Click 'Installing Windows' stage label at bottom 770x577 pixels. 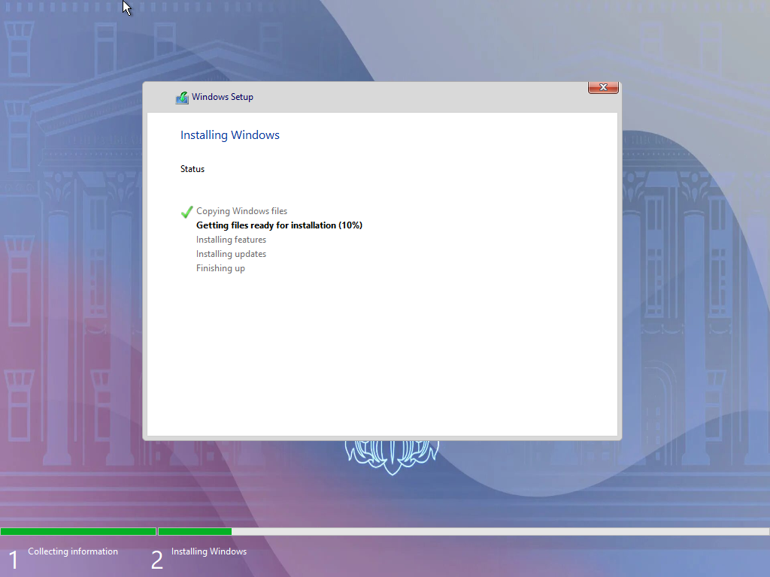point(209,551)
